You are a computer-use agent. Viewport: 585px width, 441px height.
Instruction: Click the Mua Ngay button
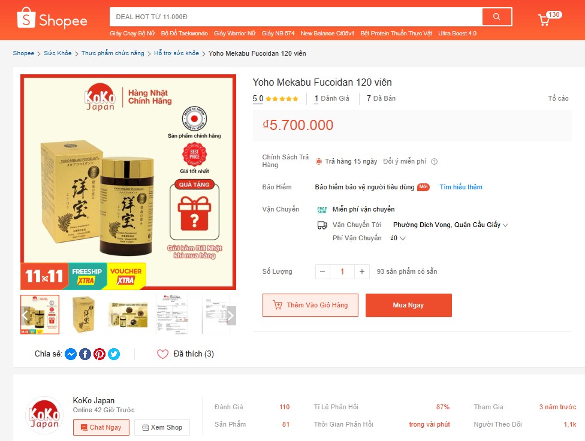pos(409,305)
